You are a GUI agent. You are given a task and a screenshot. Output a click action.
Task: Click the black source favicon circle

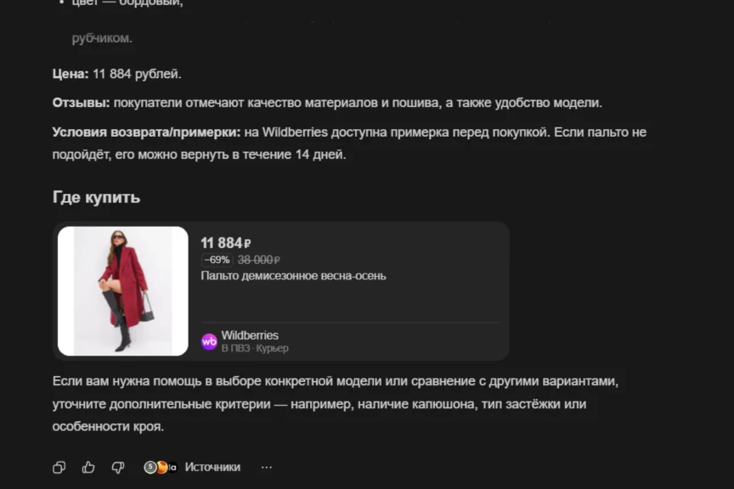pos(172,467)
